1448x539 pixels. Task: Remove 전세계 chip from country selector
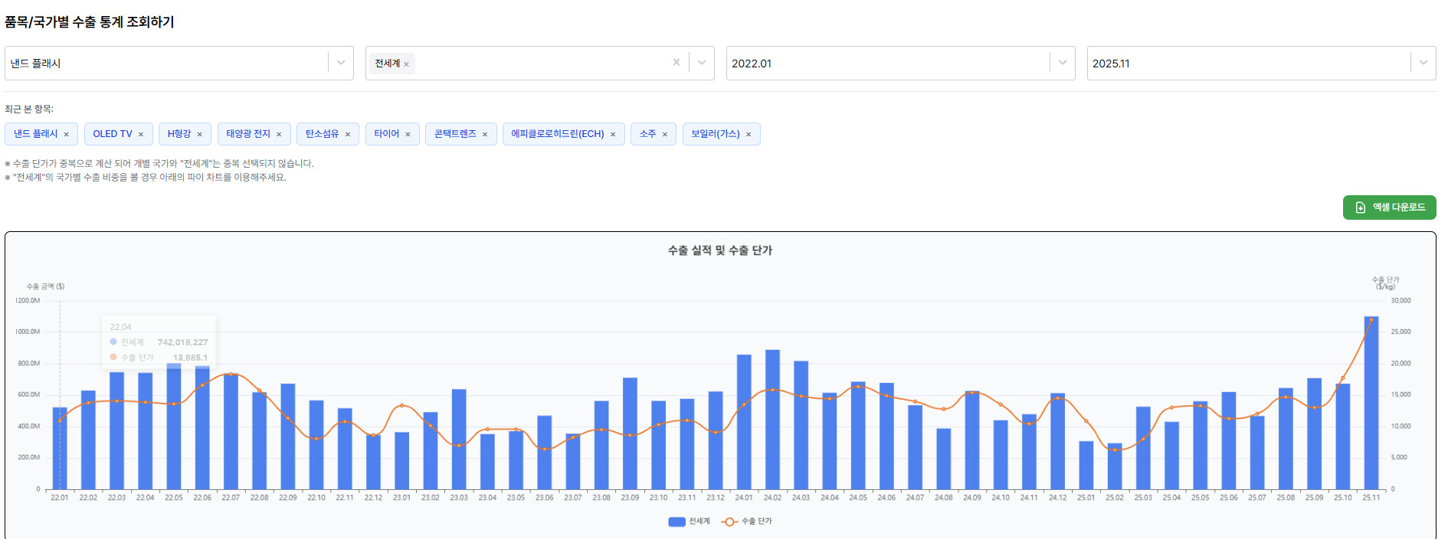406,64
